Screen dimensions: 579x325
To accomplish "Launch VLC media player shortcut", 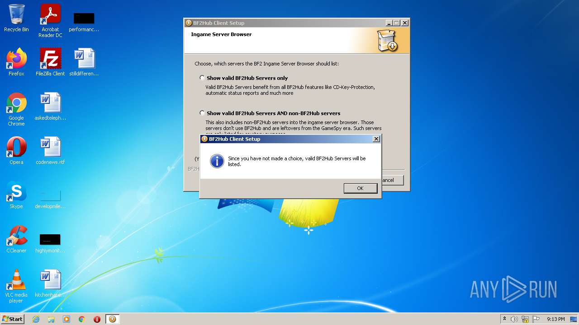I will pyautogui.click(x=16, y=286).
